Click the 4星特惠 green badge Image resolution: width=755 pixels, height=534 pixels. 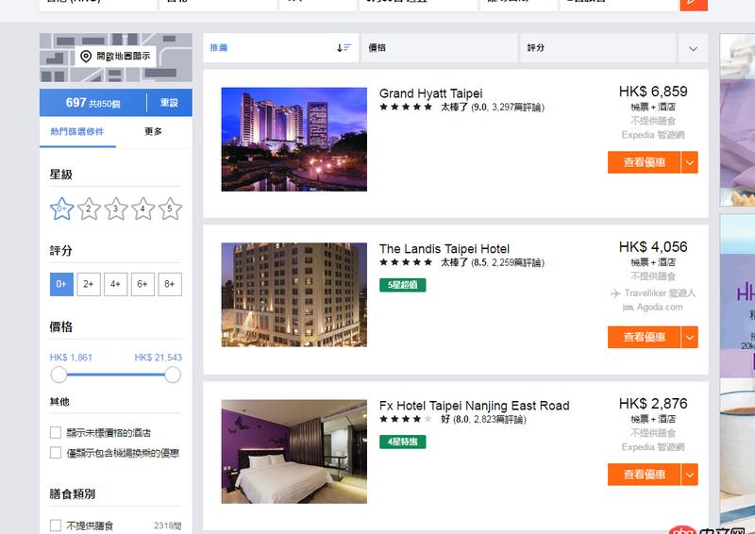403,442
